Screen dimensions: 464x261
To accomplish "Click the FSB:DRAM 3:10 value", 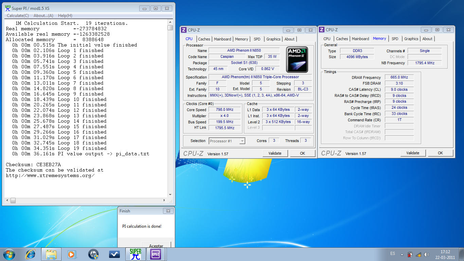I will (399, 84).
